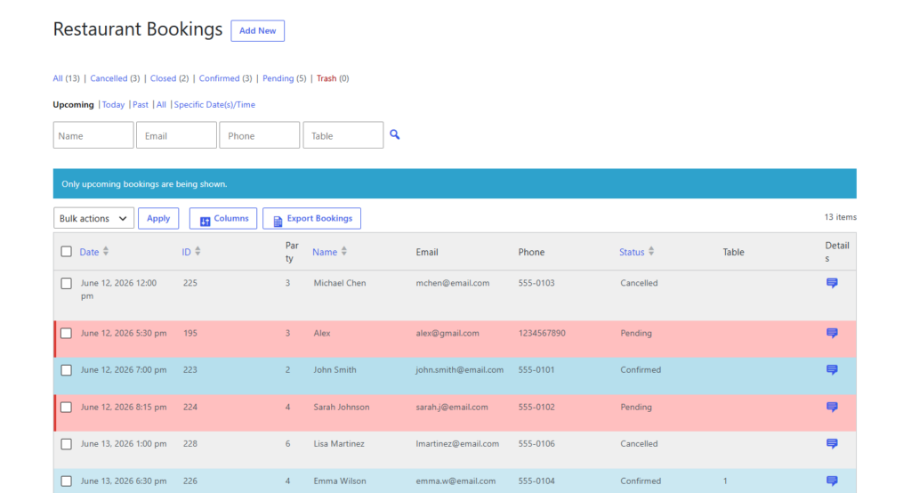
Task: Check the box for Lisa Martinez booking
Action: [66, 444]
